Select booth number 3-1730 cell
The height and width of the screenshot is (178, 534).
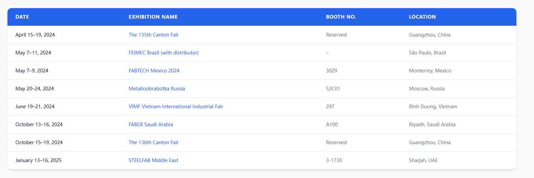coord(334,160)
